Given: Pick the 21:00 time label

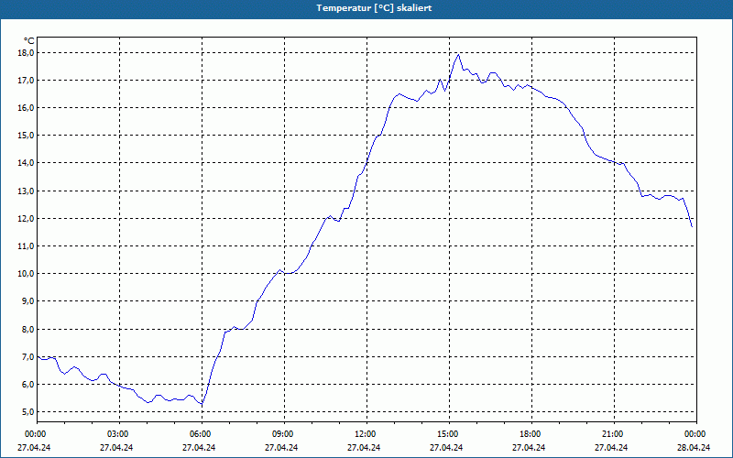Looking at the screenshot, I should (x=614, y=434).
